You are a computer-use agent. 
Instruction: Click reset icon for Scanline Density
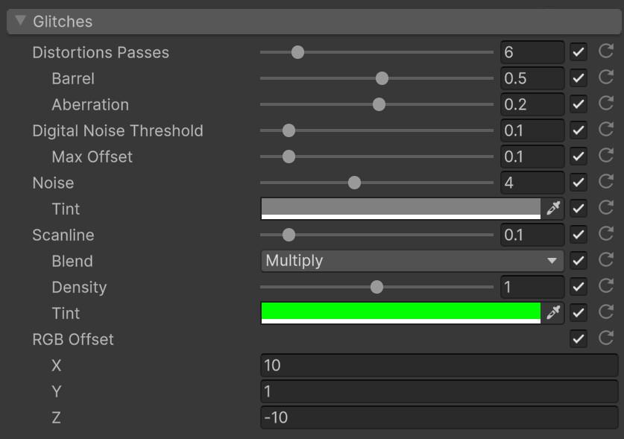pyautogui.click(x=606, y=287)
